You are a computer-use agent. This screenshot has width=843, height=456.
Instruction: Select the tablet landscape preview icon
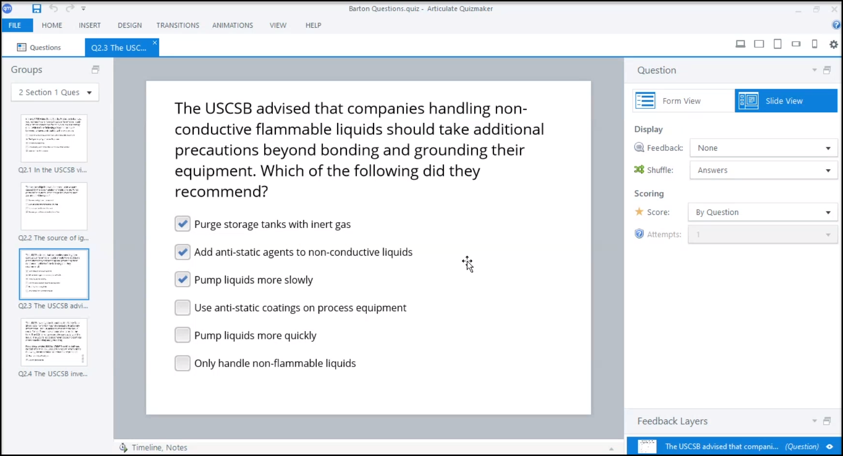[759, 44]
